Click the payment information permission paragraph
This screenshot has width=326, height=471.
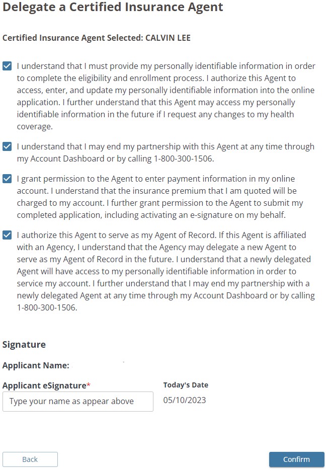pyautogui.click(x=161, y=197)
